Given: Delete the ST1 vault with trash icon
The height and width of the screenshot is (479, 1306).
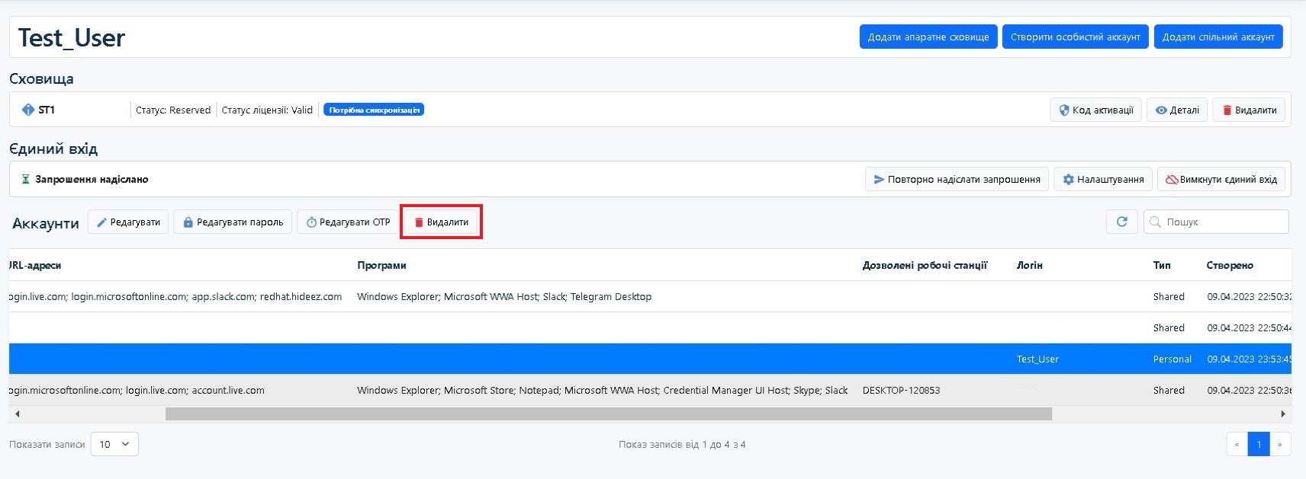Looking at the screenshot, I should (x=1249, y=110).
